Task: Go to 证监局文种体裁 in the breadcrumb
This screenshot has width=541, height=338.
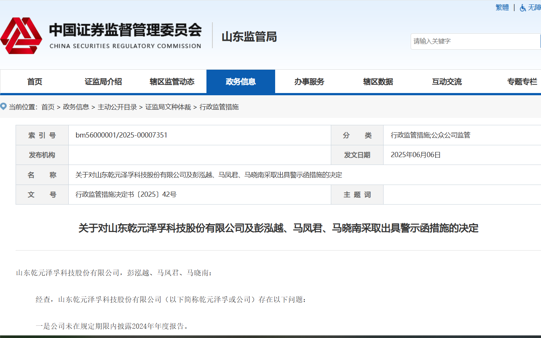Action: 168,107
